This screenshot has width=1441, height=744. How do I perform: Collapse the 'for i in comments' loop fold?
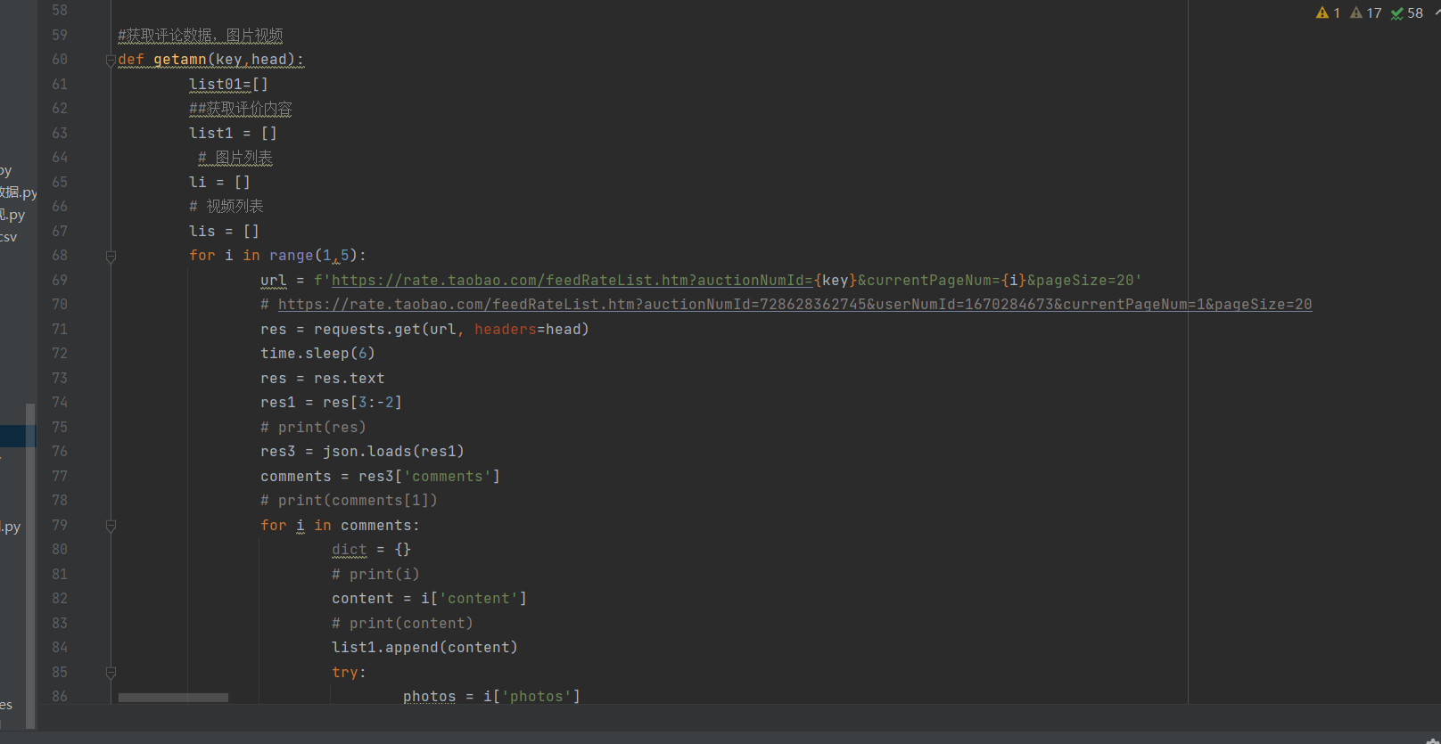pos(111,526)
